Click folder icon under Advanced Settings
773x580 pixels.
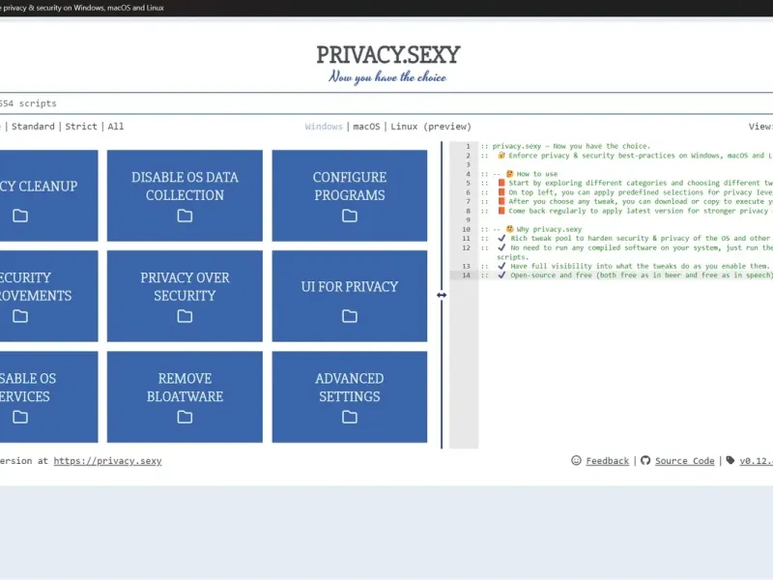[x=350, y=418]
